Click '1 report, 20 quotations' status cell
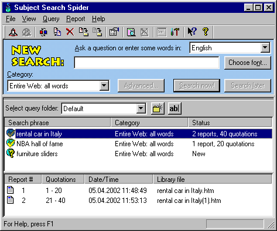Viewport: 277px width, 231px height. (x=223, y=144)
